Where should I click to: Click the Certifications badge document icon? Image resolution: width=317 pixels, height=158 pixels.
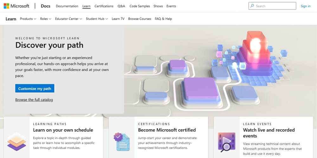(121, 142)
